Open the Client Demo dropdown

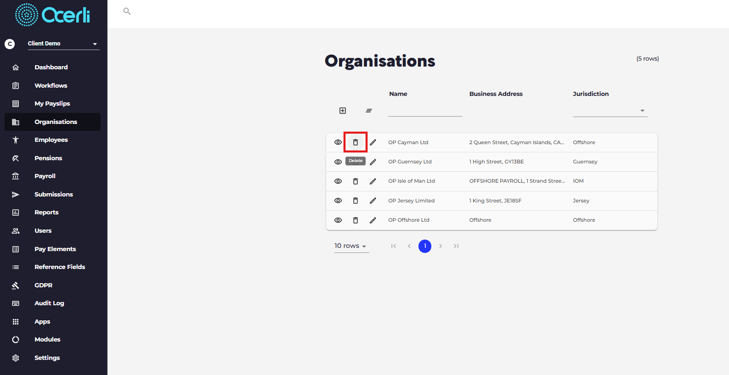(63, 44)
